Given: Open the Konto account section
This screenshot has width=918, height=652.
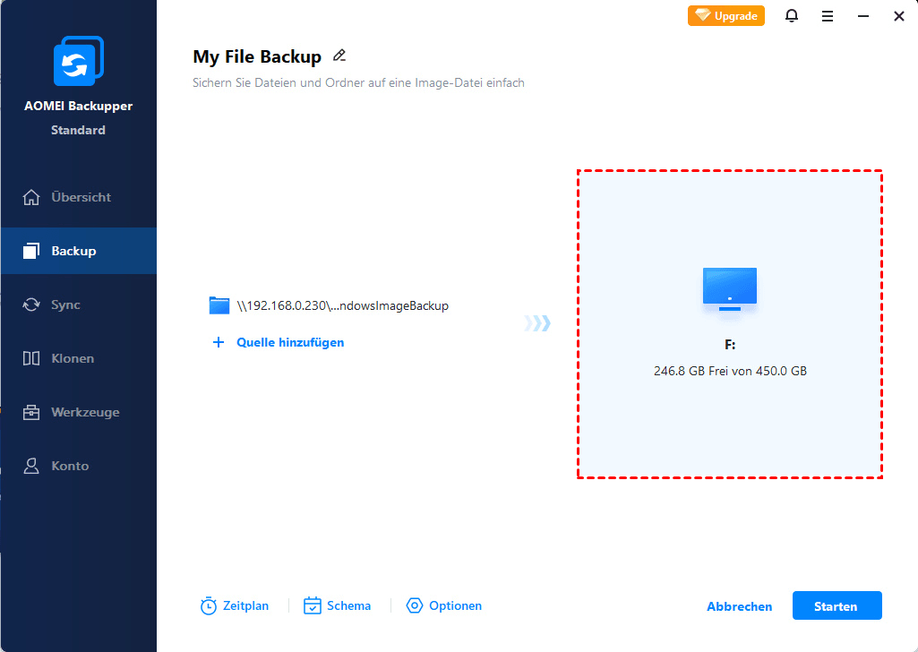Looking at the screenshot, I should click(x=79, y=466).
